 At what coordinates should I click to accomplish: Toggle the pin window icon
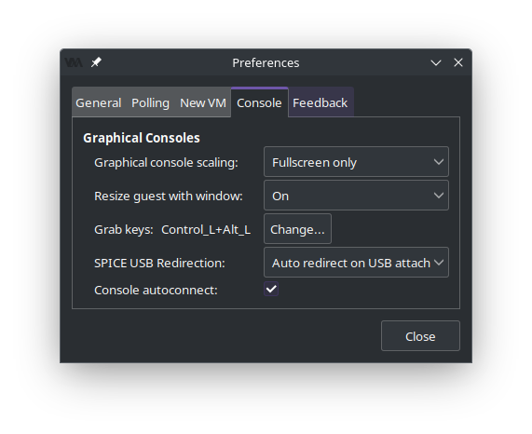(96, 62)
